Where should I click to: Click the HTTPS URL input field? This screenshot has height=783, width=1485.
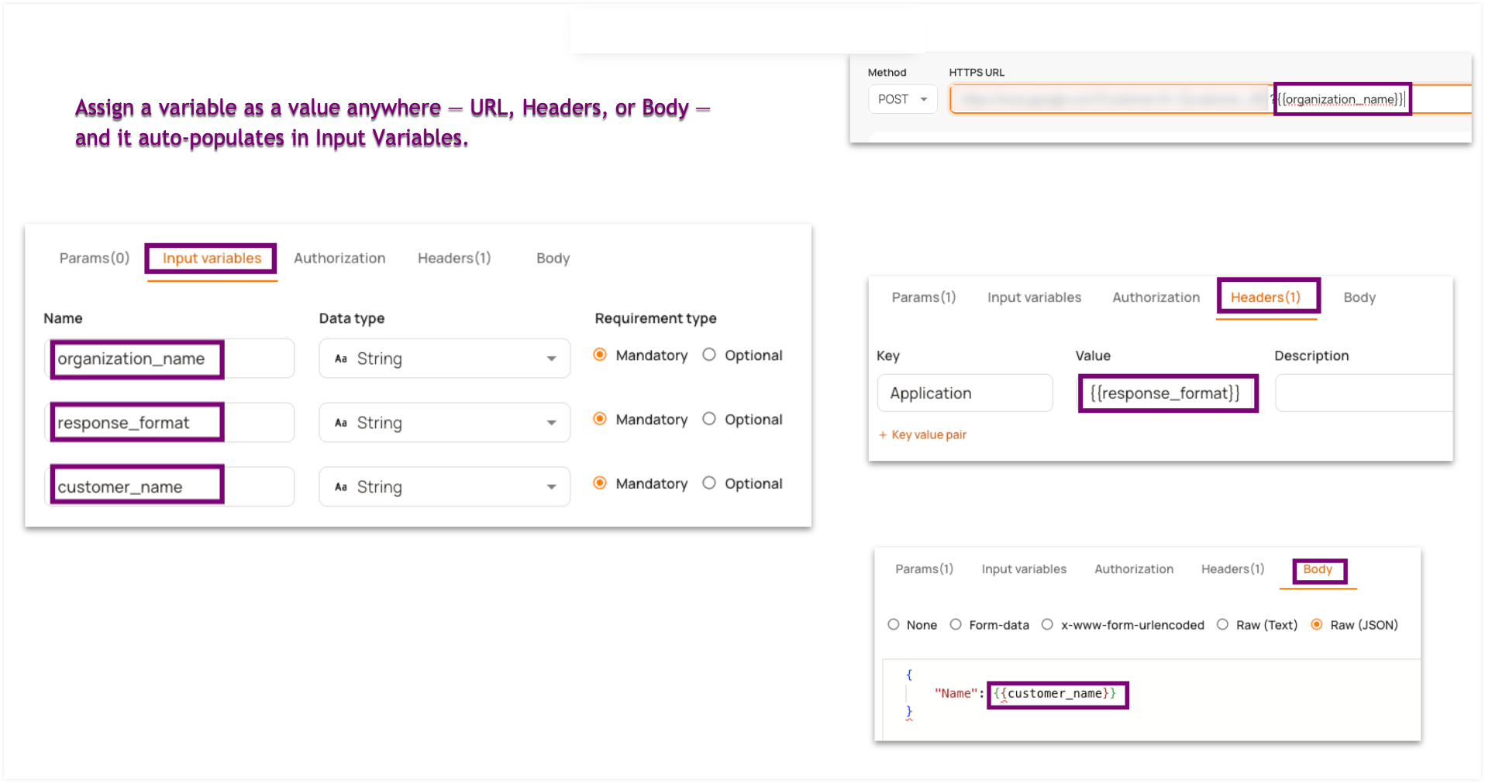[1211, 99]
